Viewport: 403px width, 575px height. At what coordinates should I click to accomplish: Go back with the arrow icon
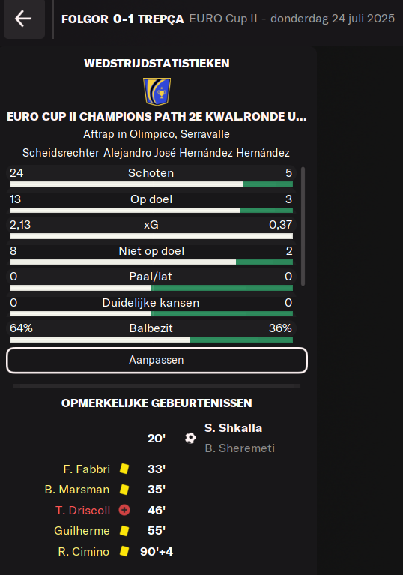click(23, 19)
